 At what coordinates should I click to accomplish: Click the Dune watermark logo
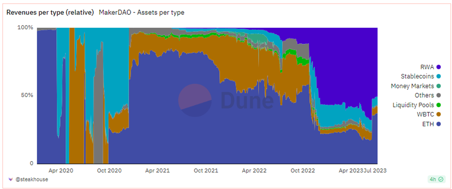[x=226, y=100]
